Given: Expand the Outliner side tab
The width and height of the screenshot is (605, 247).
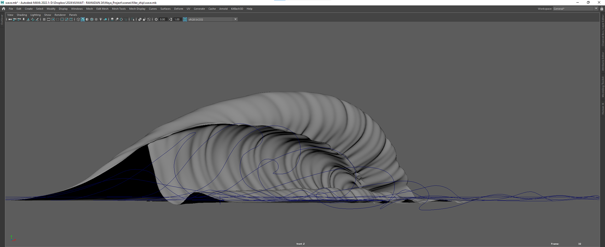Looking at the screenshot, I should (x=2, y=20).
